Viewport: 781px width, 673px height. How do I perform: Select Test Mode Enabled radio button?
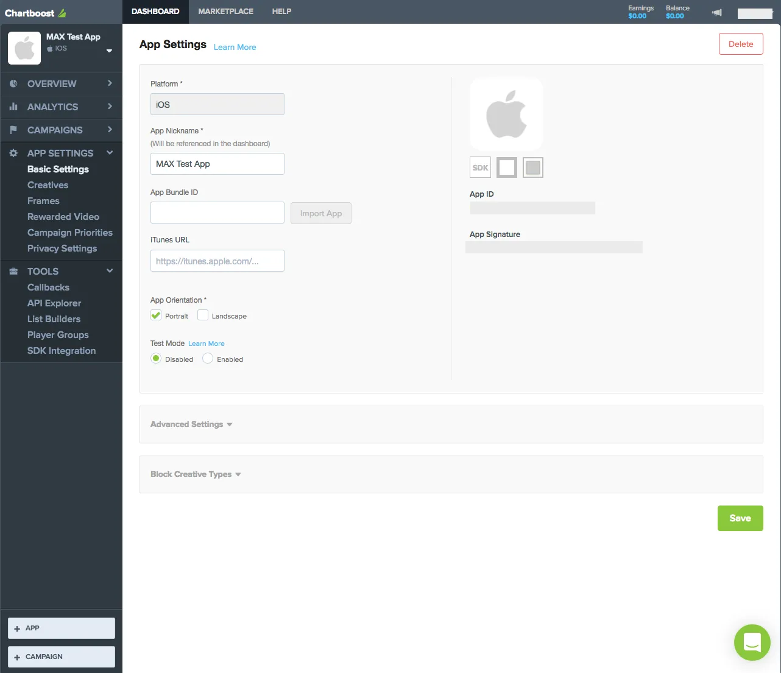coord(208,359)
